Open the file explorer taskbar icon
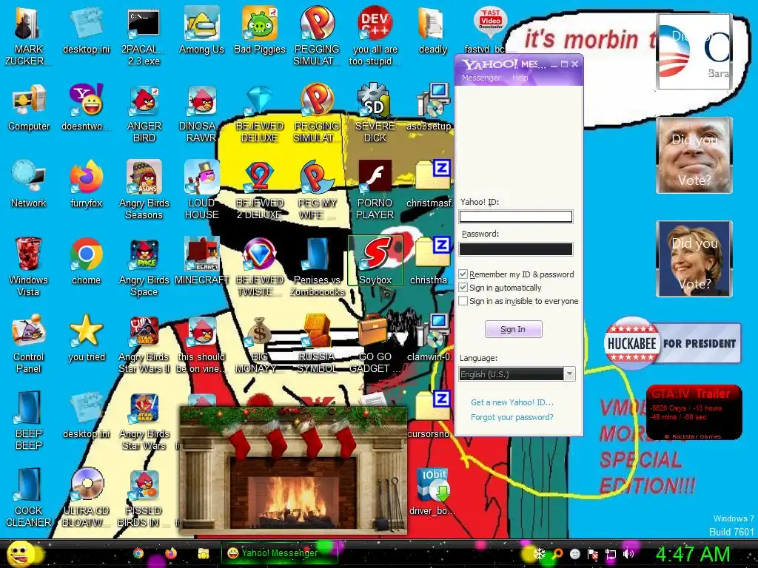Image resolution: width=758 pixels, height=568 pixels. tap(203, 553)
